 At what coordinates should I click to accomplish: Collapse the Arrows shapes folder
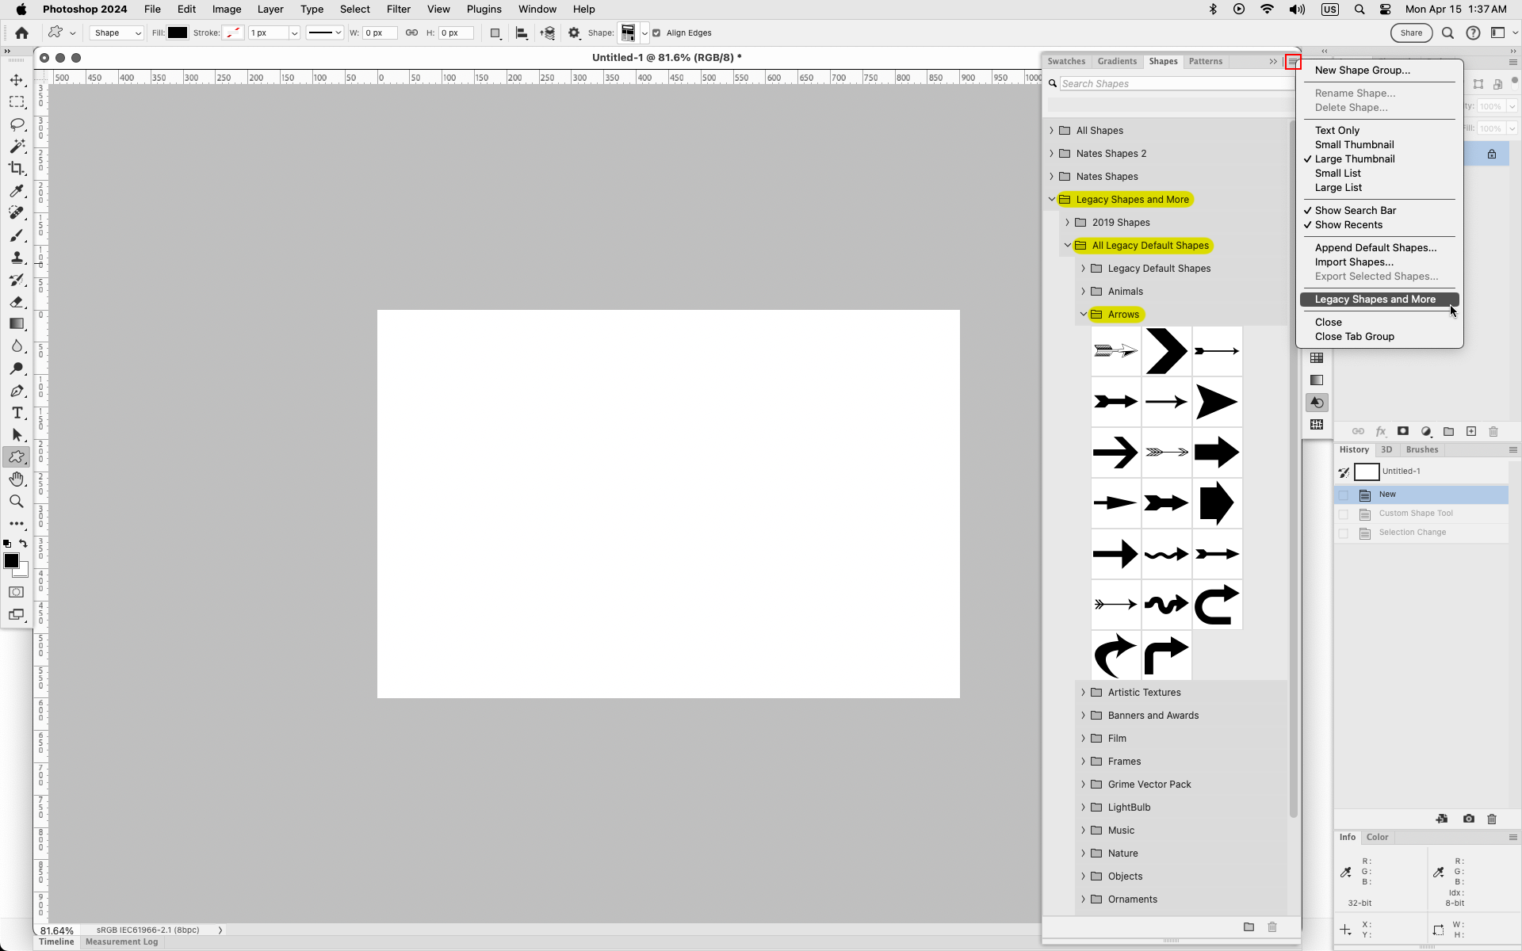[x=1084, y=314]
